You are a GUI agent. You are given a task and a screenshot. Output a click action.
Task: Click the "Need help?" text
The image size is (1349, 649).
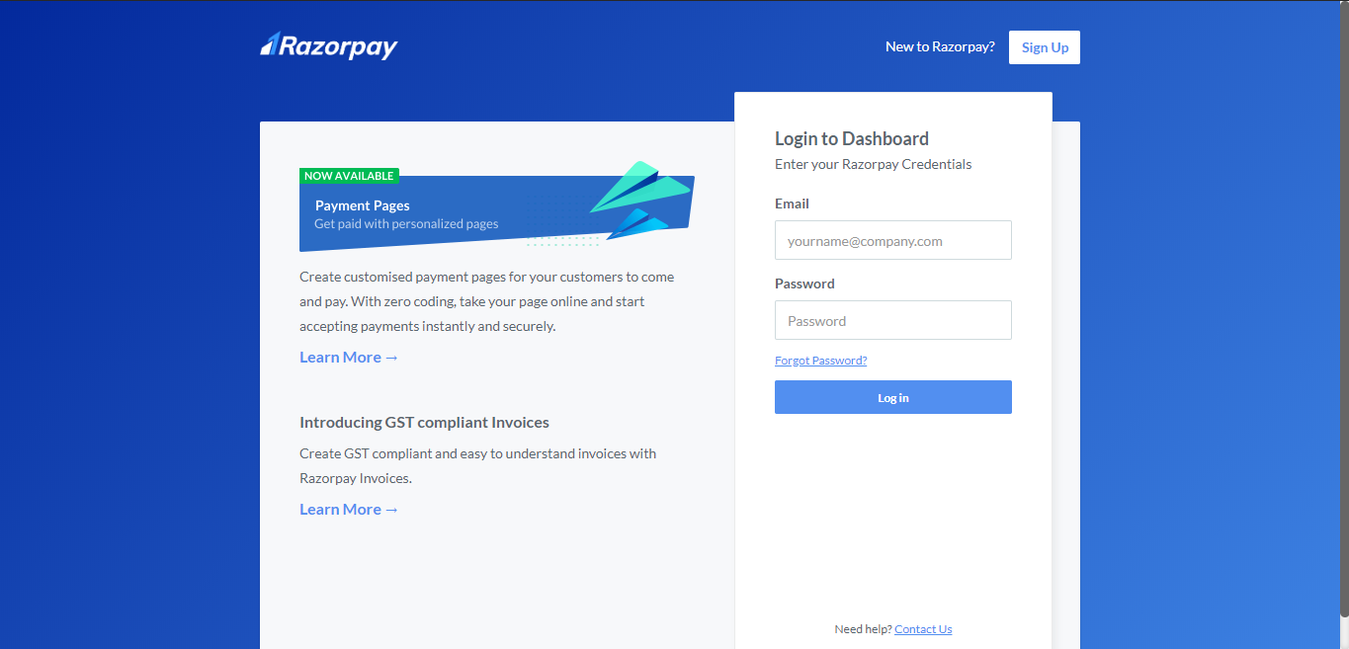click(x=863, y=629)
